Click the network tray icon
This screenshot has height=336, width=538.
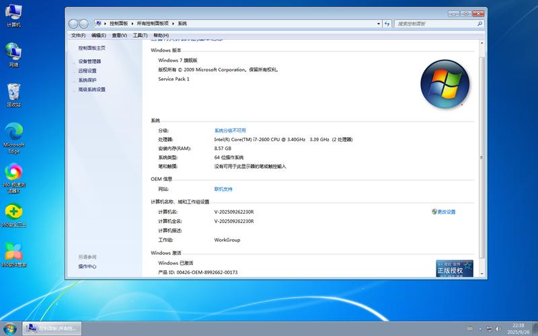pos(490,329)
